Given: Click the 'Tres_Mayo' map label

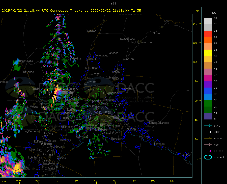Looking at the screenshot, I should 91,68.
